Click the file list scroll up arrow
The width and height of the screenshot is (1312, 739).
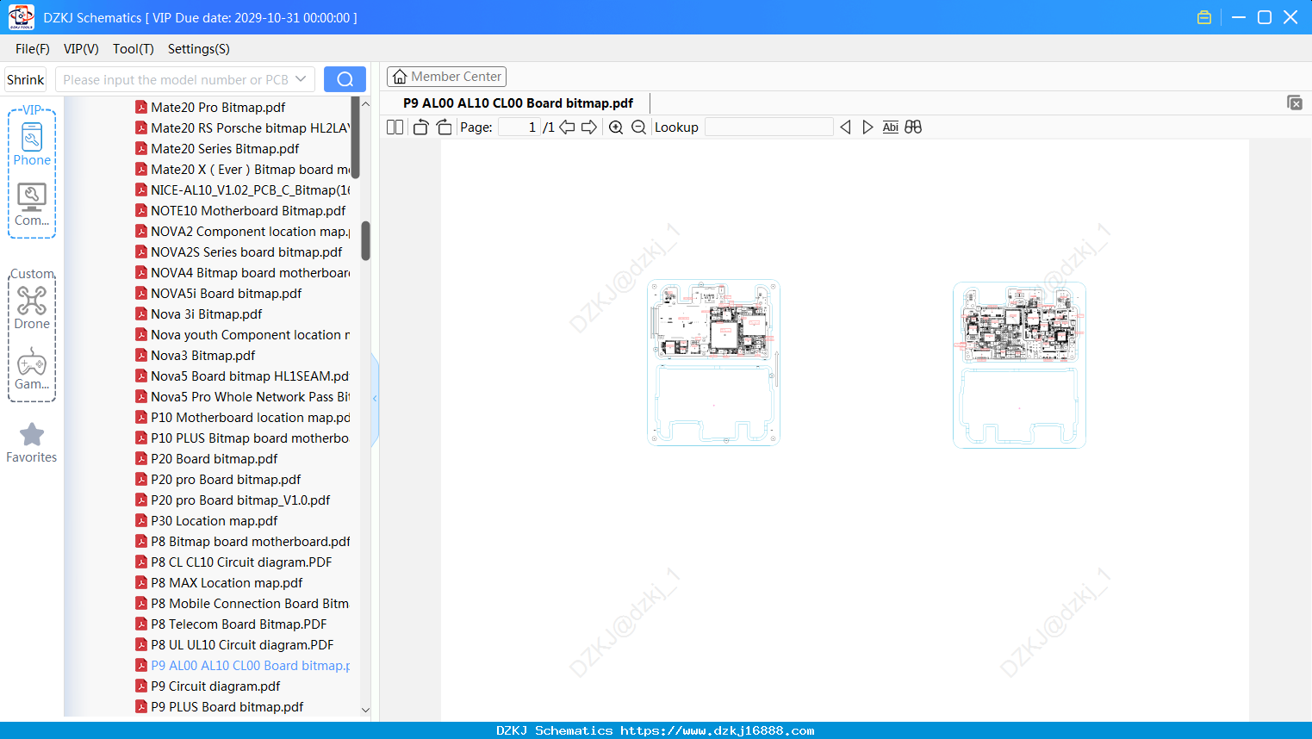pyautogui.click(x=365, y=103)
